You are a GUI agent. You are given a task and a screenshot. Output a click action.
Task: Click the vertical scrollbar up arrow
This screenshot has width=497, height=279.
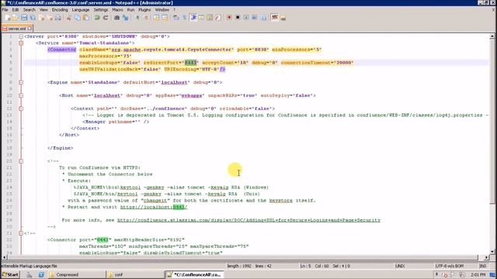coord(492,36)
